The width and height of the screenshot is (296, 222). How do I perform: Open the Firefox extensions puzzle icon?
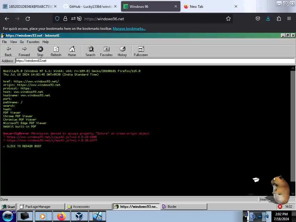pos(279,18)
